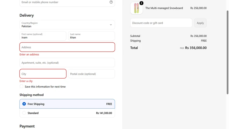Click the Shipping method heading
229x129 pixels.
(x=31, y=95)
